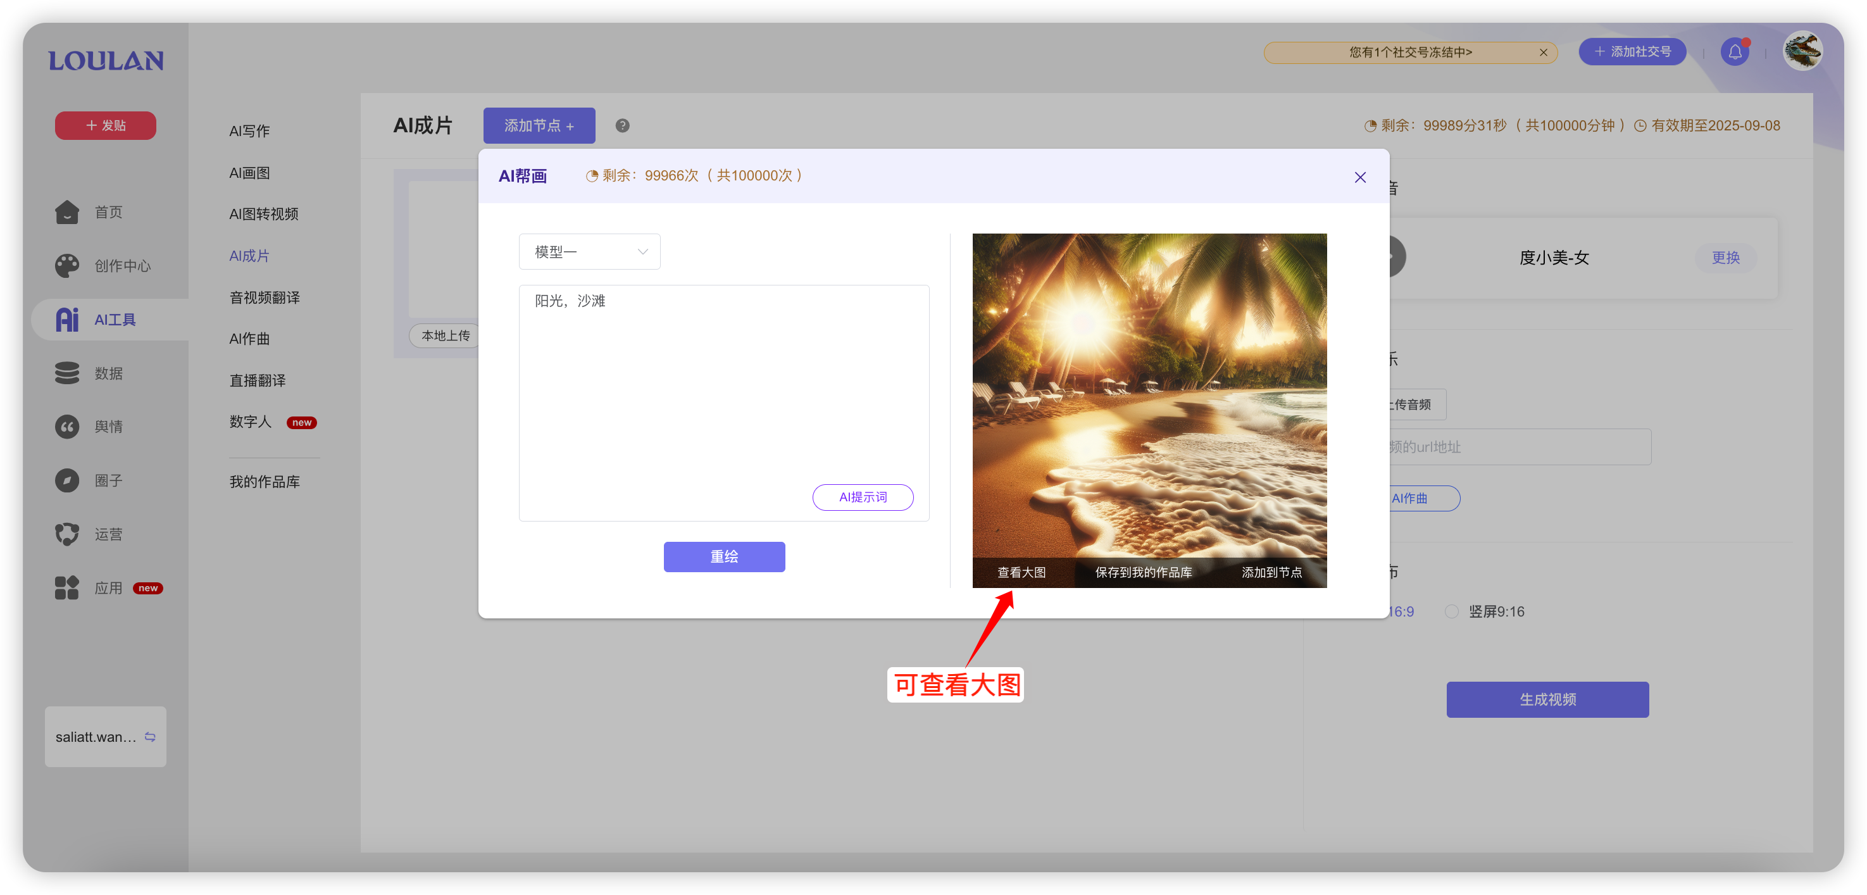Click the 有效期至 clock icon
The image size is (1867, 895).
pos(1640,126)
